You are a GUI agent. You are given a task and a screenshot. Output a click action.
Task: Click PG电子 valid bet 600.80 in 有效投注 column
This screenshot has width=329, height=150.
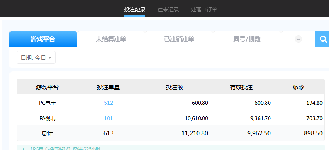coord(263,103)
